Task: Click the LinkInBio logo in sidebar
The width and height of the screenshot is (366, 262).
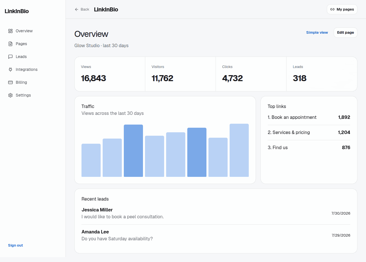Action: [17, 11]
